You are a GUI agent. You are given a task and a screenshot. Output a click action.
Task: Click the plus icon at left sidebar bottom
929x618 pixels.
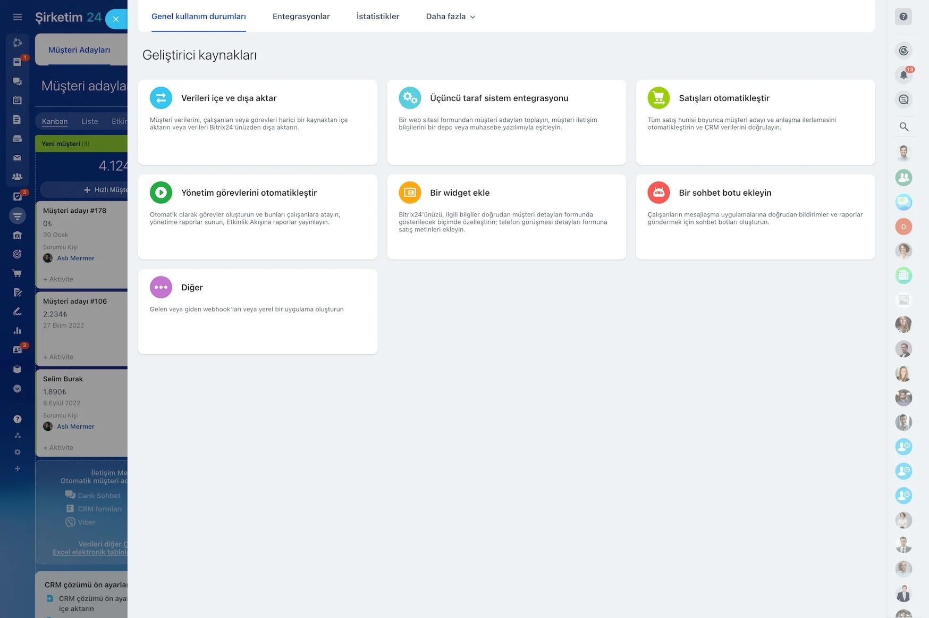(x=18, y=469)
